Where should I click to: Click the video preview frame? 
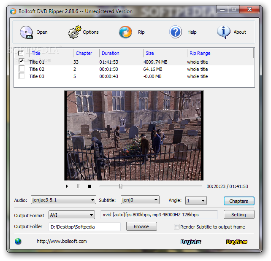[x=134, y=135]
